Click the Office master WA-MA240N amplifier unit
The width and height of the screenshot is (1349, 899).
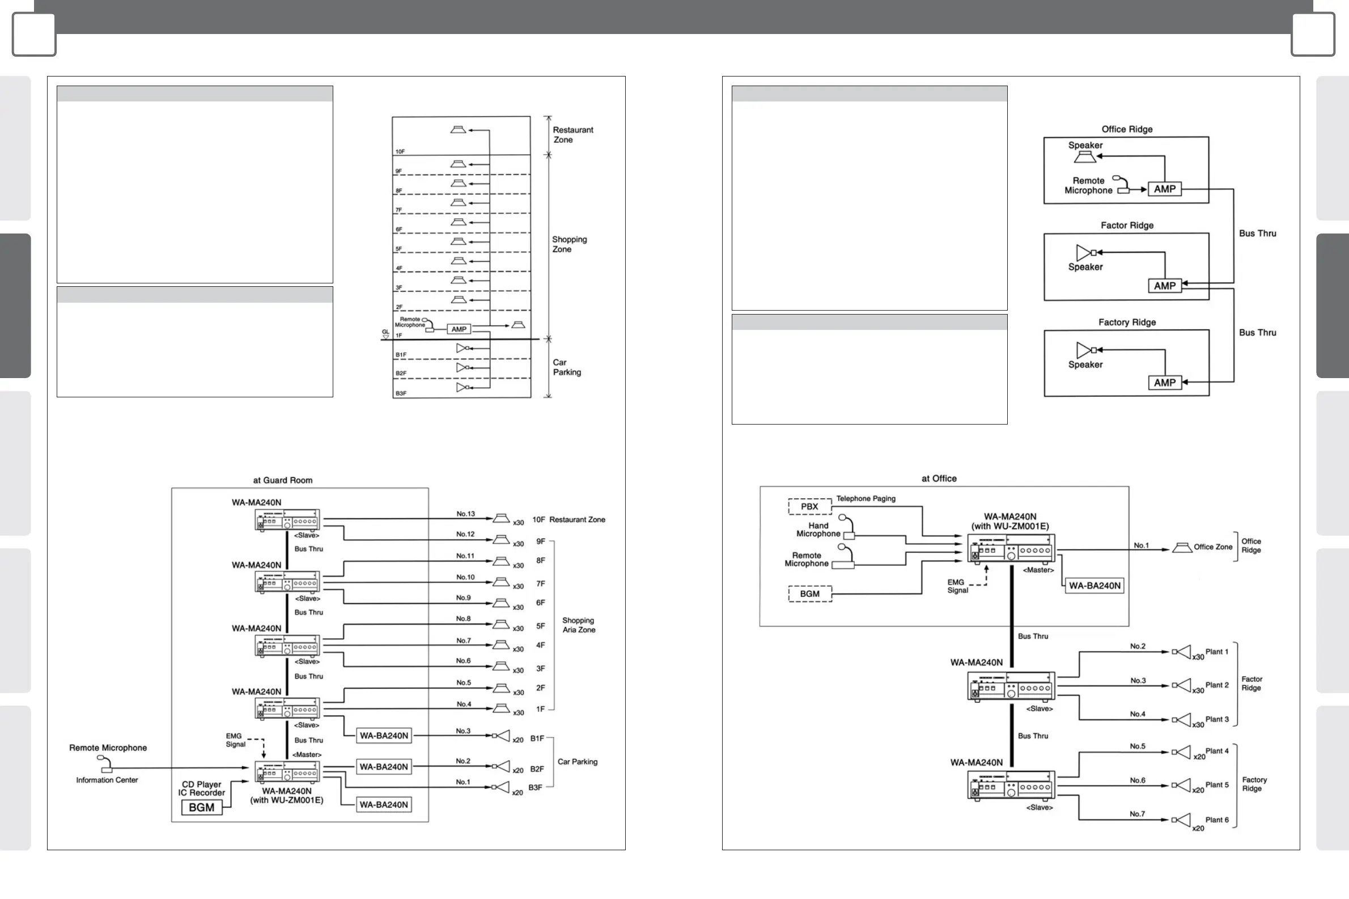1011,549
